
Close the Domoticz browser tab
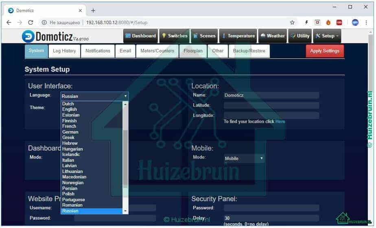click(x=80, y=11)
